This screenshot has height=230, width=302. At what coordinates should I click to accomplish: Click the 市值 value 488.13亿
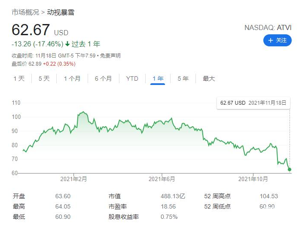173,196
